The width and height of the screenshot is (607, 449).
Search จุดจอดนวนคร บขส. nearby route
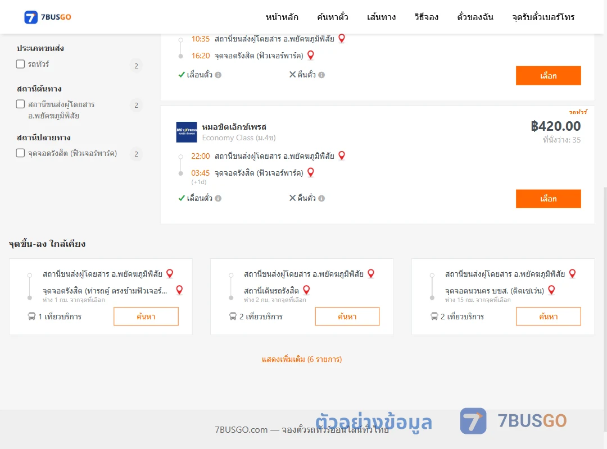(x=548, y=317)
